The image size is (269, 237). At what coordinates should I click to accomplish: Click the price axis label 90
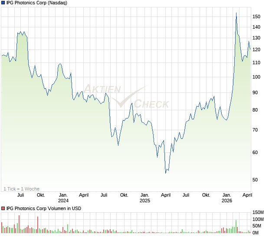[255, 92]
